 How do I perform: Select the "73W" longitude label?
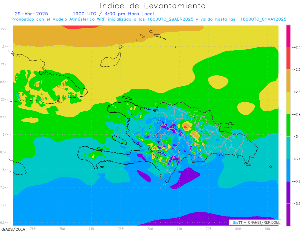pos(121,228)
